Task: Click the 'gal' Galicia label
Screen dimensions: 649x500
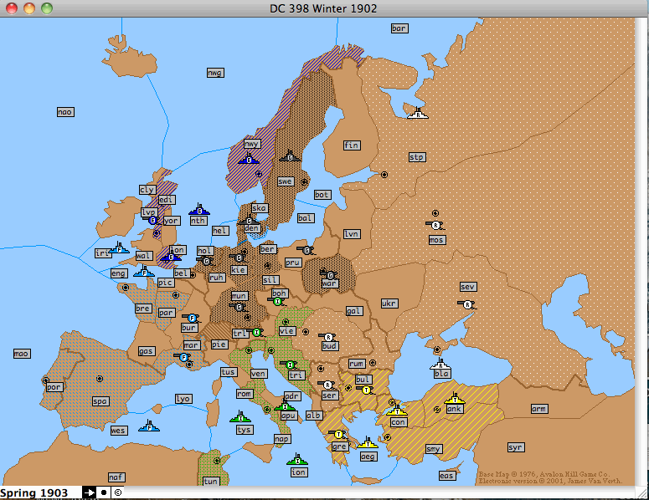Action: 354,311
